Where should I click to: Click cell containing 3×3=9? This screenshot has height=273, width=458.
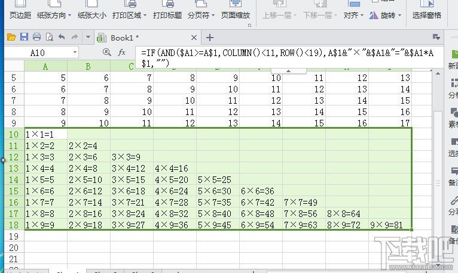pos(132,157)
